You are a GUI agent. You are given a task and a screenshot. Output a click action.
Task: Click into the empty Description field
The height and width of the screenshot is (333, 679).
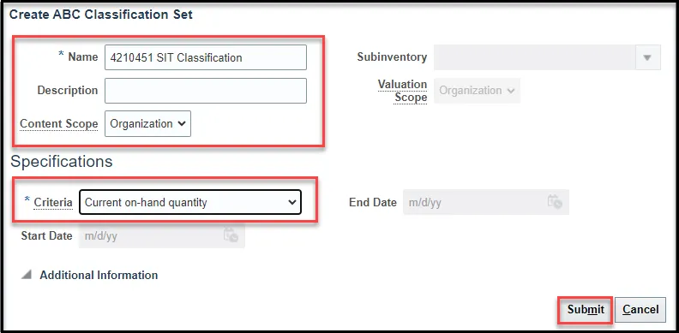coord(206,91)
